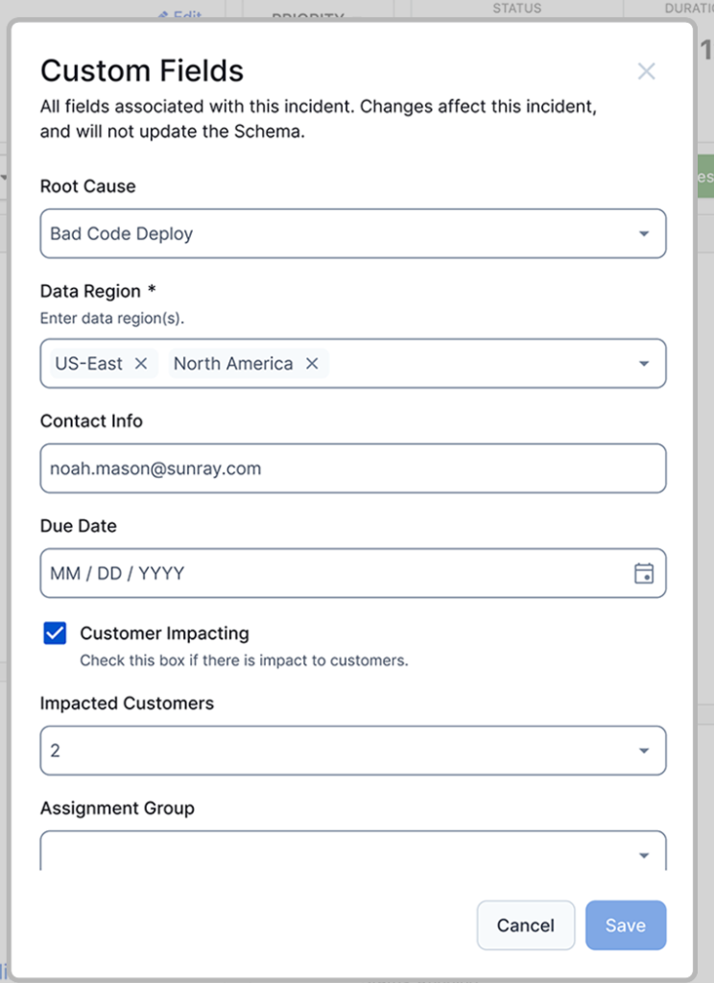Click the Bad Code Deploy value
714x983 pixels.
121,233
